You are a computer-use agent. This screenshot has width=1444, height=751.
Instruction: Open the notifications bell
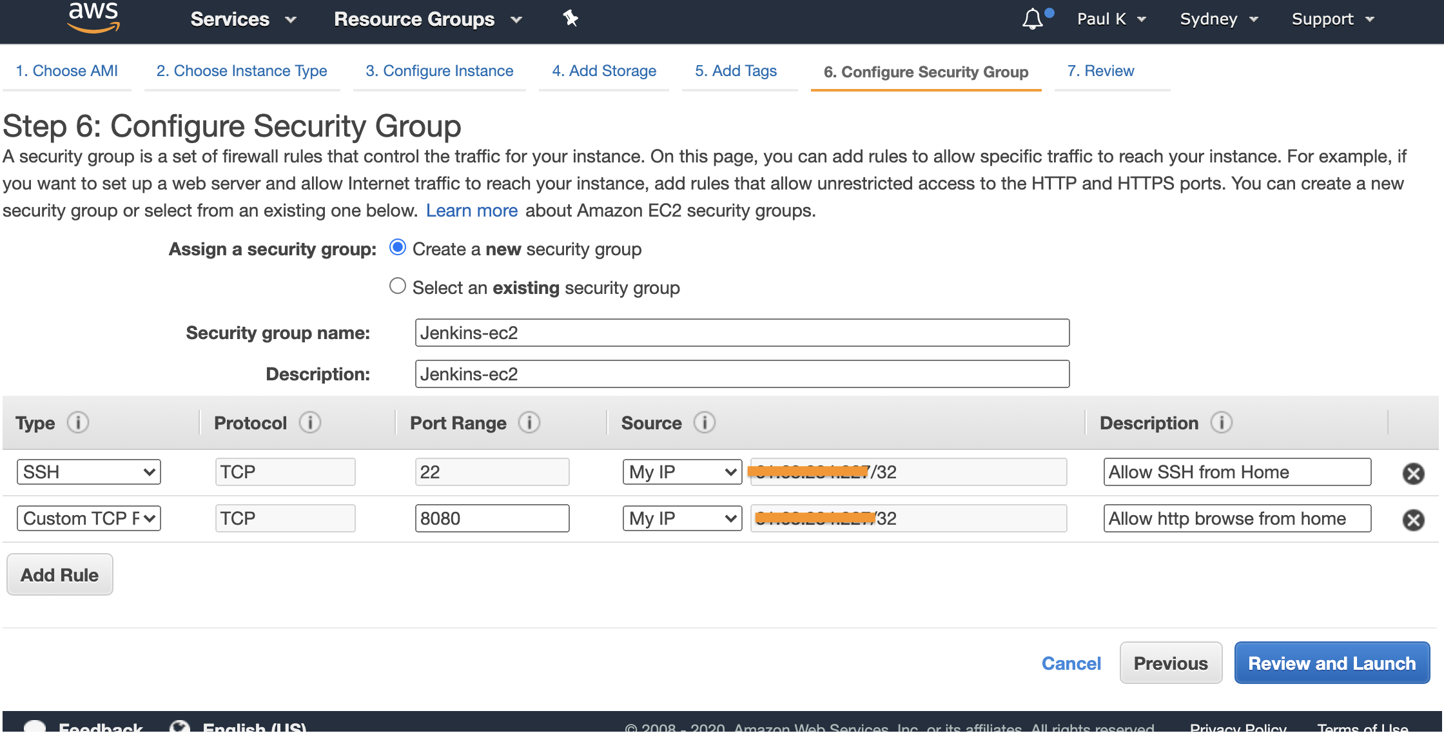pos(1033,19)
